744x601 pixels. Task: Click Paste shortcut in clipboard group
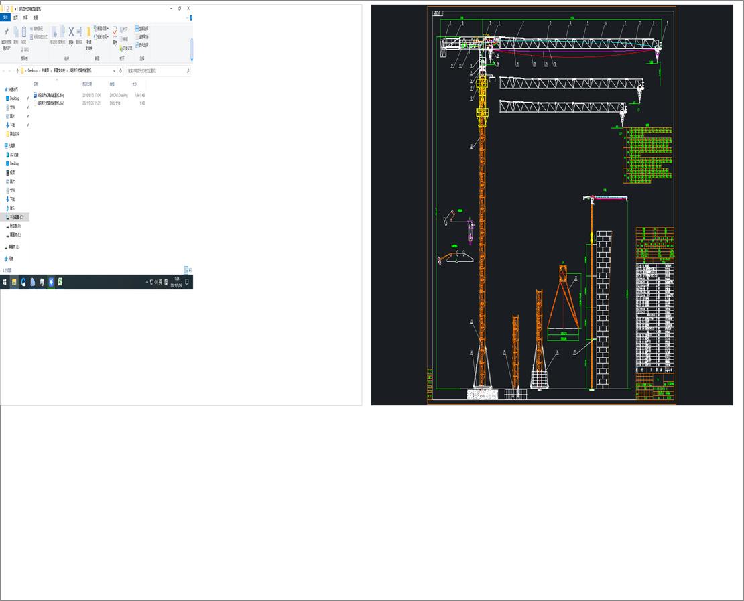[x=38, y=37]
